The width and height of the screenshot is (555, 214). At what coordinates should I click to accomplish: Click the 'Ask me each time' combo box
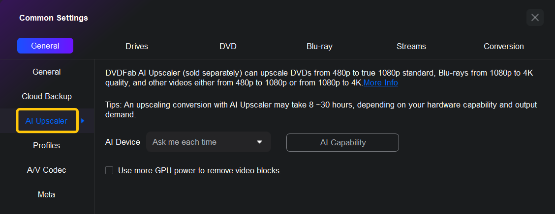[x=202, y=142]
